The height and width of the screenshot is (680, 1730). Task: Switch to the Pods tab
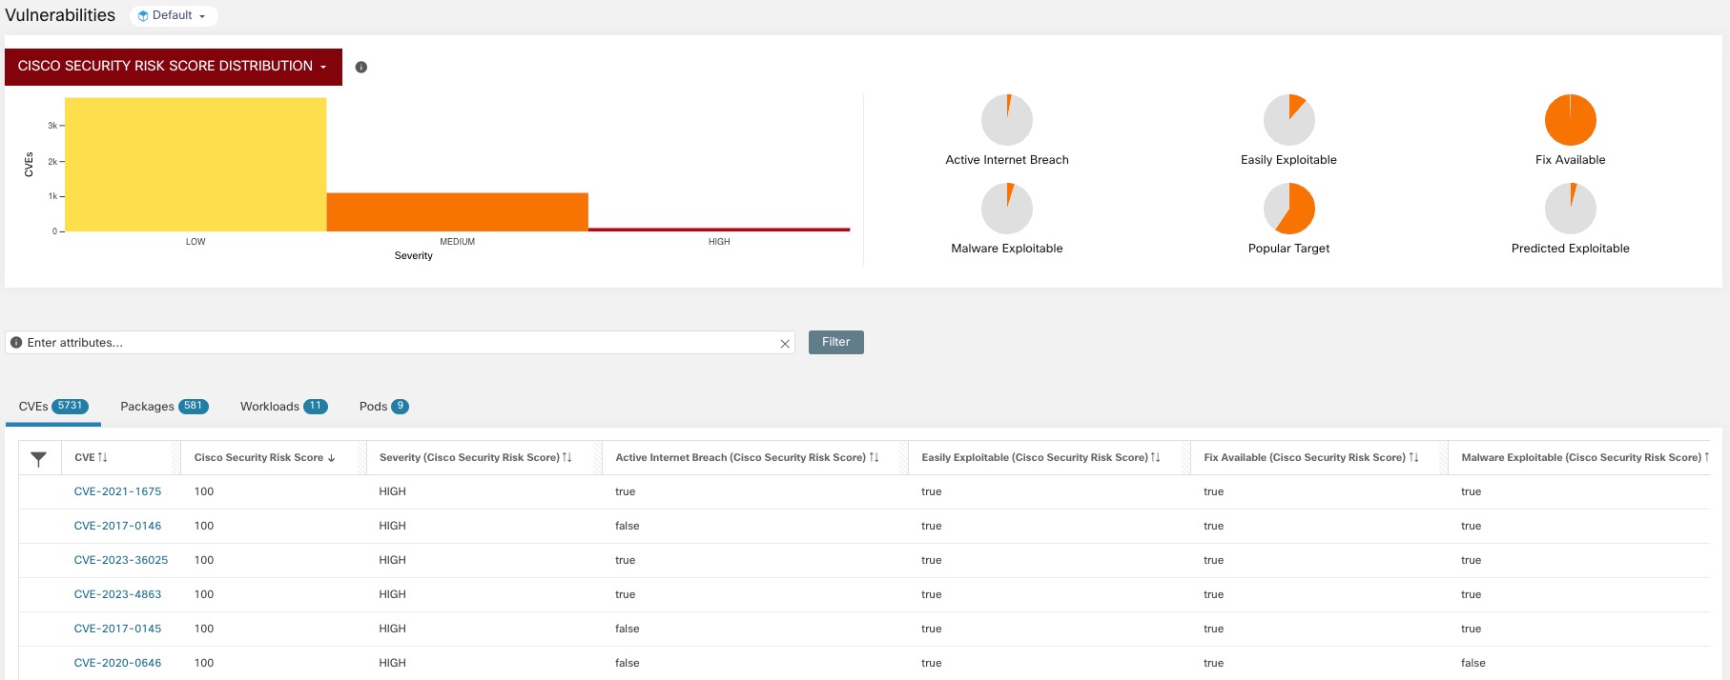coord(383,407)
